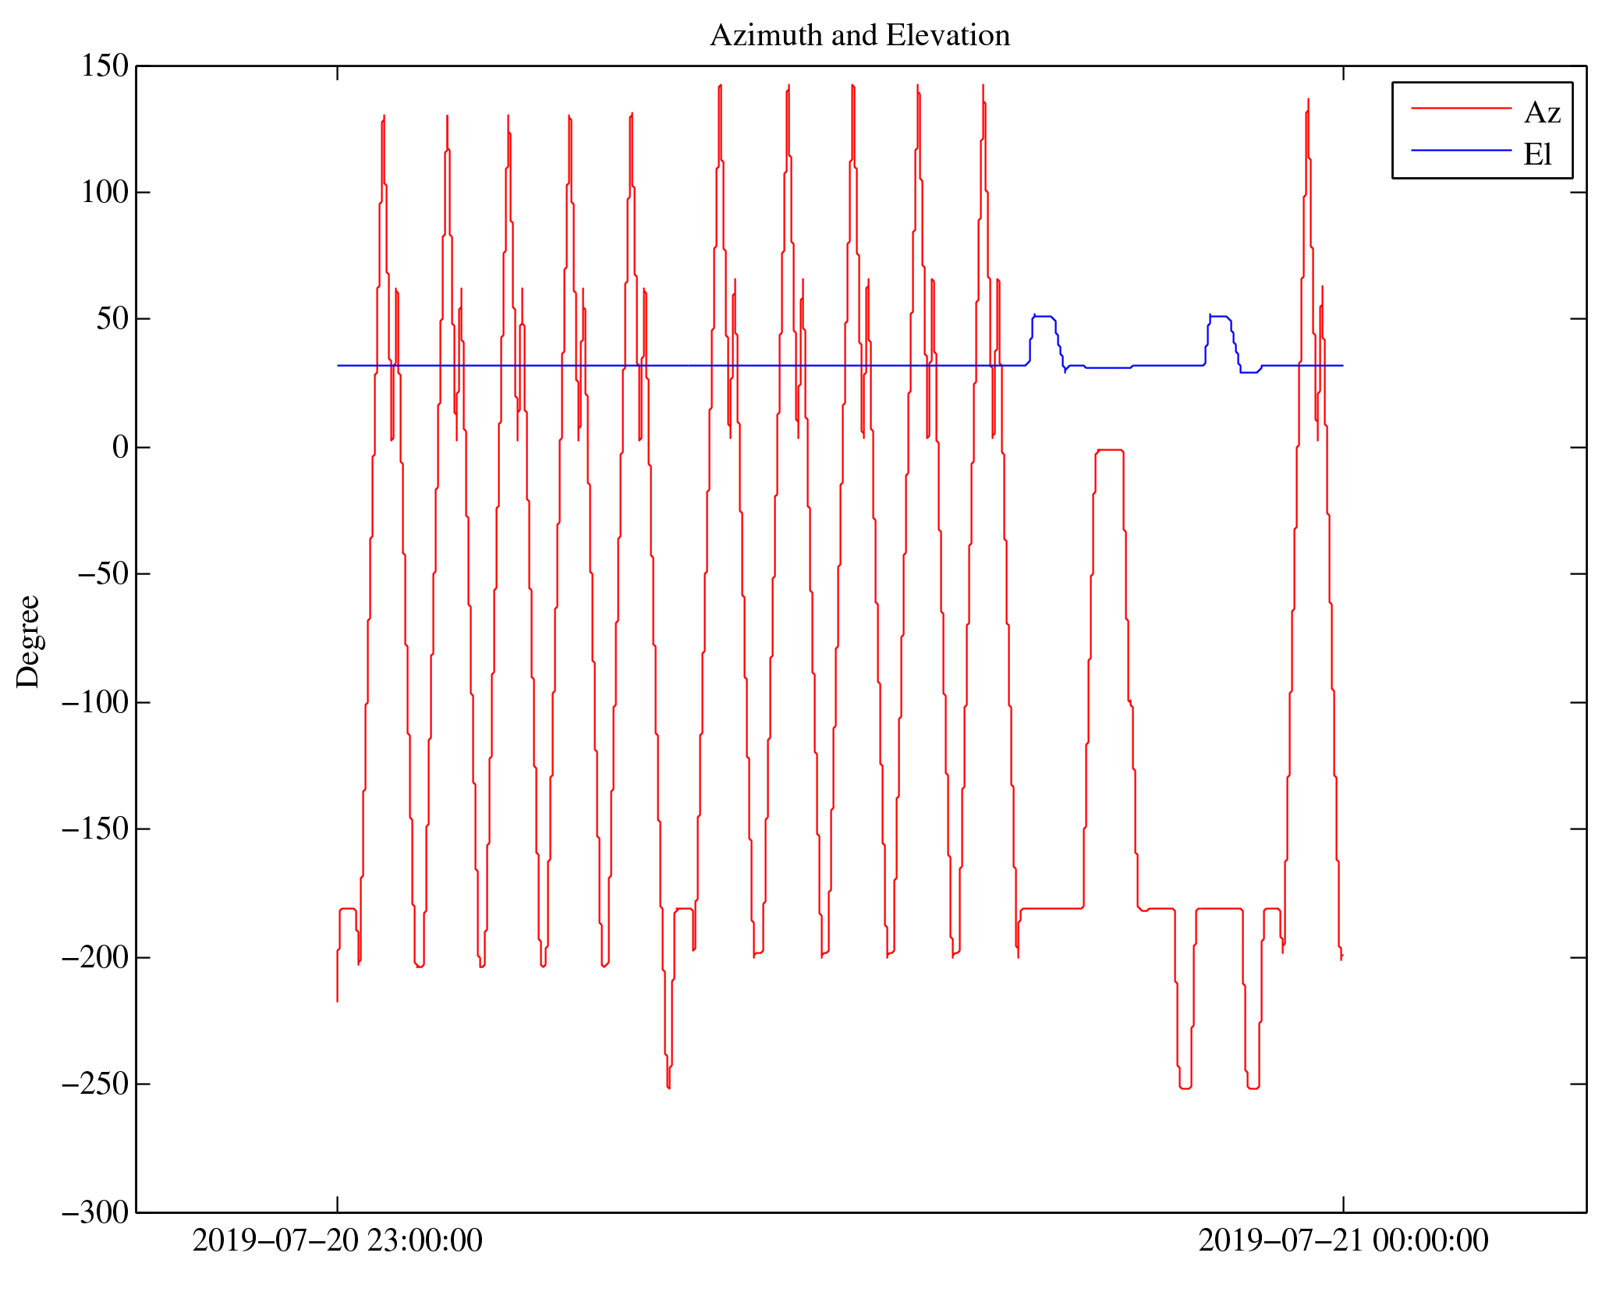This screenshot has width=1609, height=1313.
Task: Click the 'Degree' y-axis label
Action: click(28, 641)
